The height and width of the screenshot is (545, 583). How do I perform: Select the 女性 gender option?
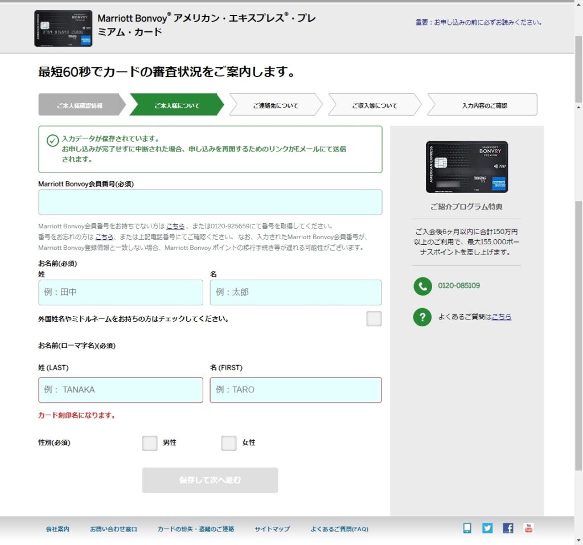point(229,443)
